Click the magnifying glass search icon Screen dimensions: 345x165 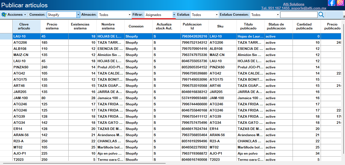click(x=321, y=15)
